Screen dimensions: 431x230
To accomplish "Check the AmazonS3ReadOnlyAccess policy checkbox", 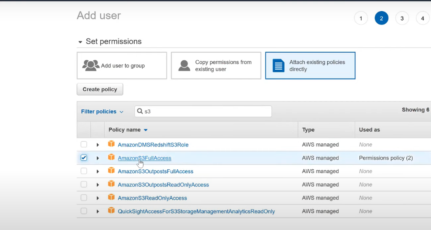I will tap(84, 198).
